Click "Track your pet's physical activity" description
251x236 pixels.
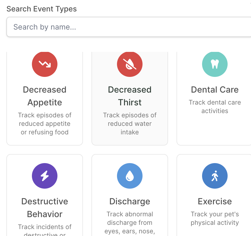coord(215,218)
